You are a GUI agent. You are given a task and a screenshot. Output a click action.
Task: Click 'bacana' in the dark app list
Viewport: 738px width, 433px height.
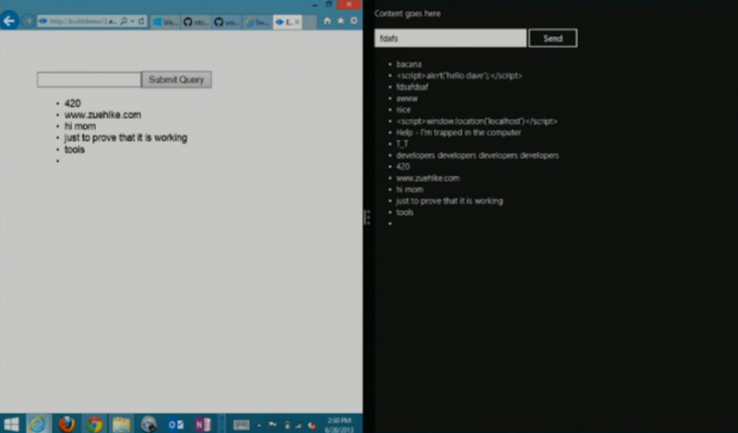[409, 64]
